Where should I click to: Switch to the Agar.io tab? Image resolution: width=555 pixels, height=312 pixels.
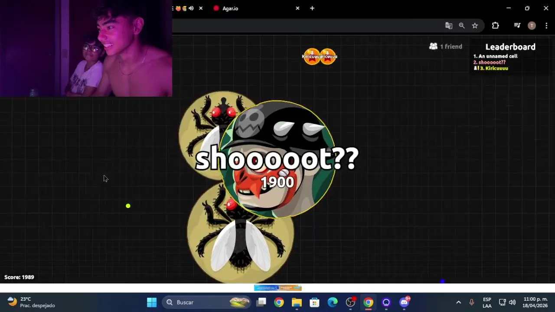click(x=256, y=8)
